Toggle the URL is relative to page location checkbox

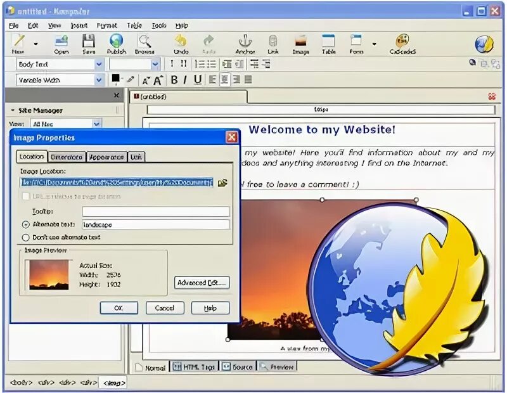[26, 196]
